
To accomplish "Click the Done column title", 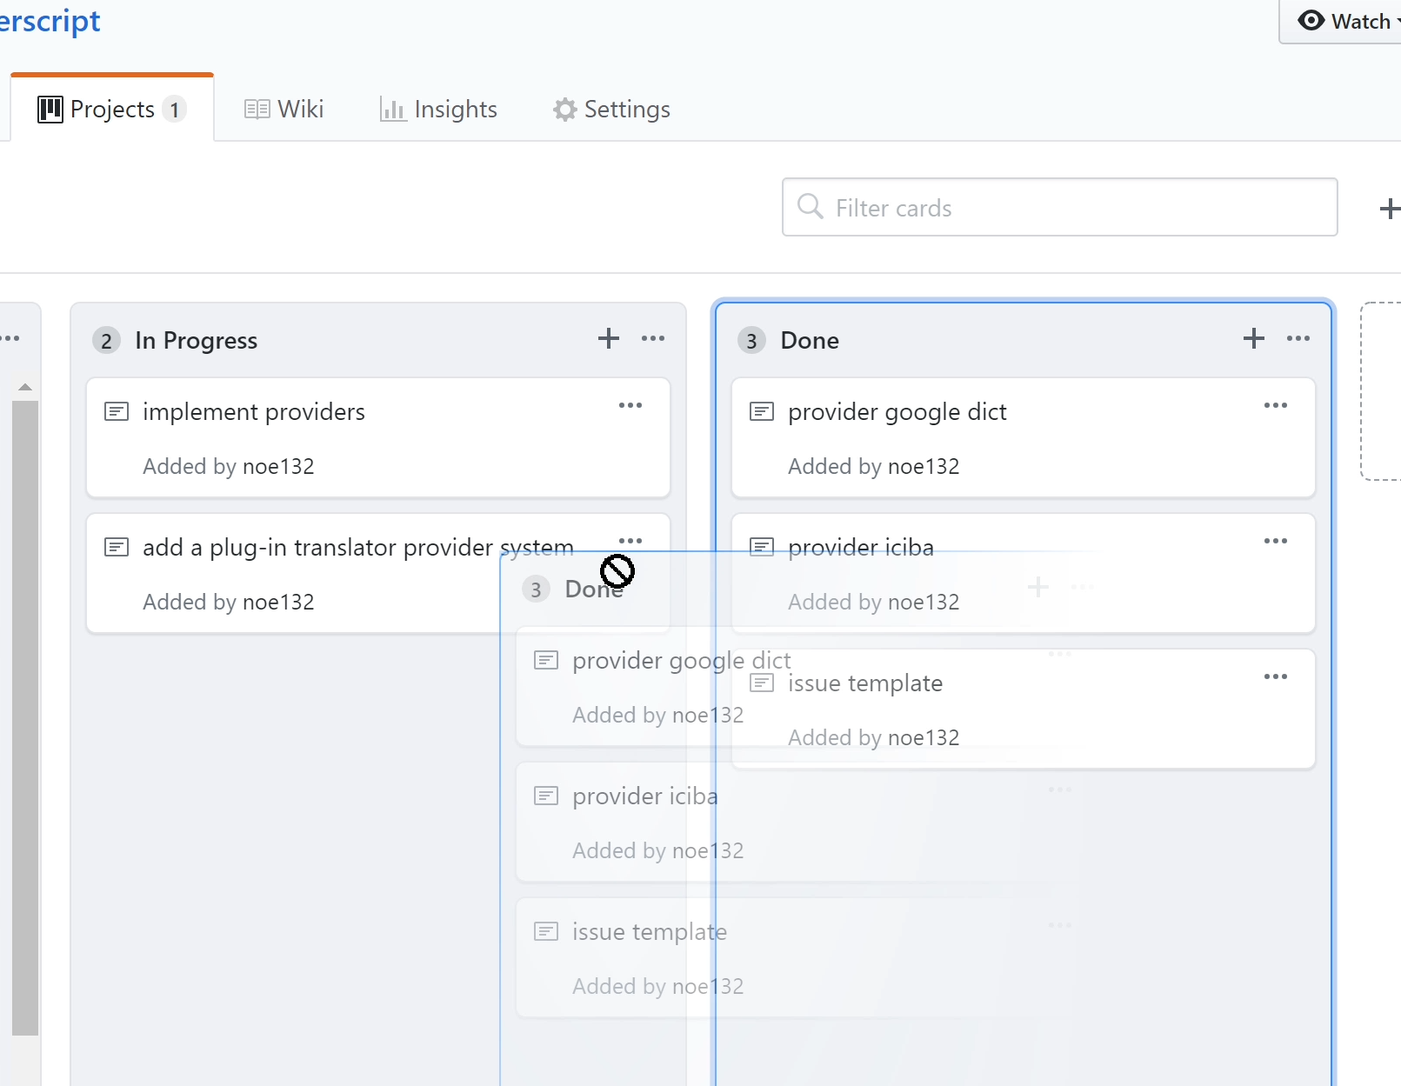I will pos(810,340).
